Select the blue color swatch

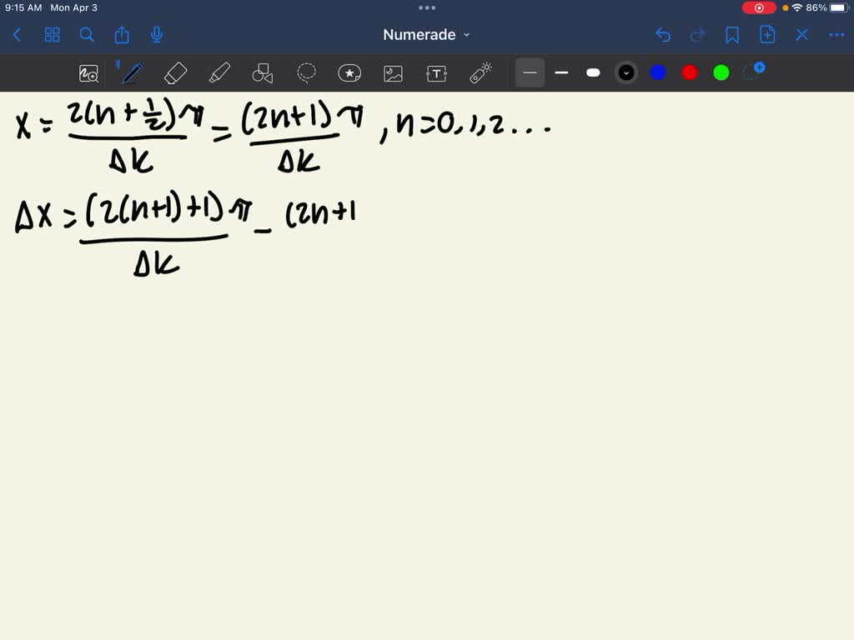pos(658,72)
